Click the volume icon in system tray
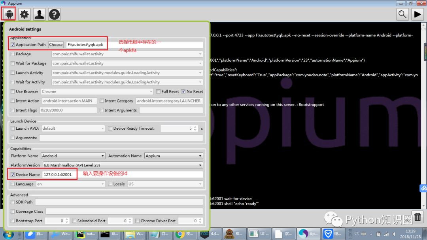The height and width of the screenshot is (240, 427). pos(394,234)
